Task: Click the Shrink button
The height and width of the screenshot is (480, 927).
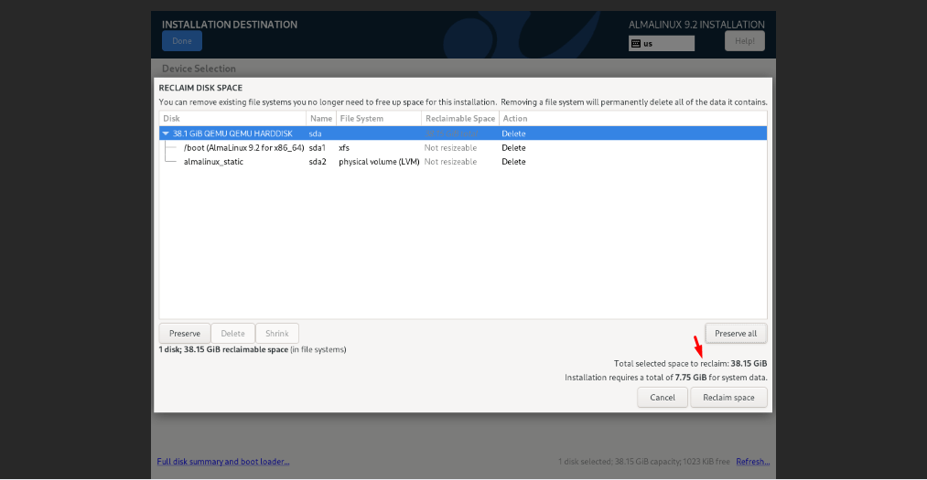Action: pos(276,334)
